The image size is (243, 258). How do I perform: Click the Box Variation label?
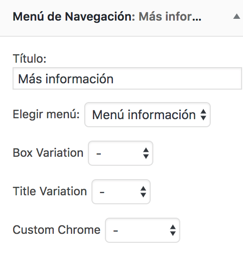click(x=48, y=153)
